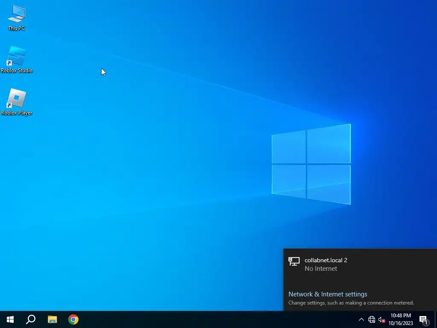This screenshot has width=437, height=328.
Task: Open the Action Center notifications icon
Action: click(423, 319)
